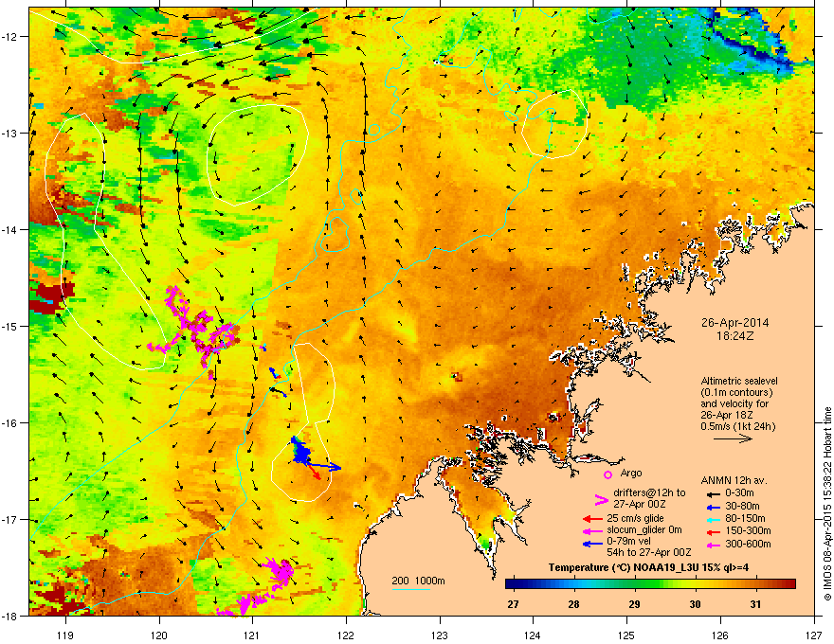Screen dimensions: 834x644
Task: Click the latitude axis label -17
Action: click(x=9, y=519)
